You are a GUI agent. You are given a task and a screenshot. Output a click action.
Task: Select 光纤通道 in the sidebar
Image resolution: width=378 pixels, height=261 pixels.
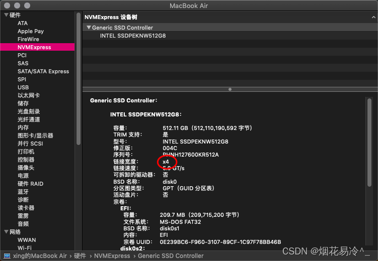coord(29,119)
